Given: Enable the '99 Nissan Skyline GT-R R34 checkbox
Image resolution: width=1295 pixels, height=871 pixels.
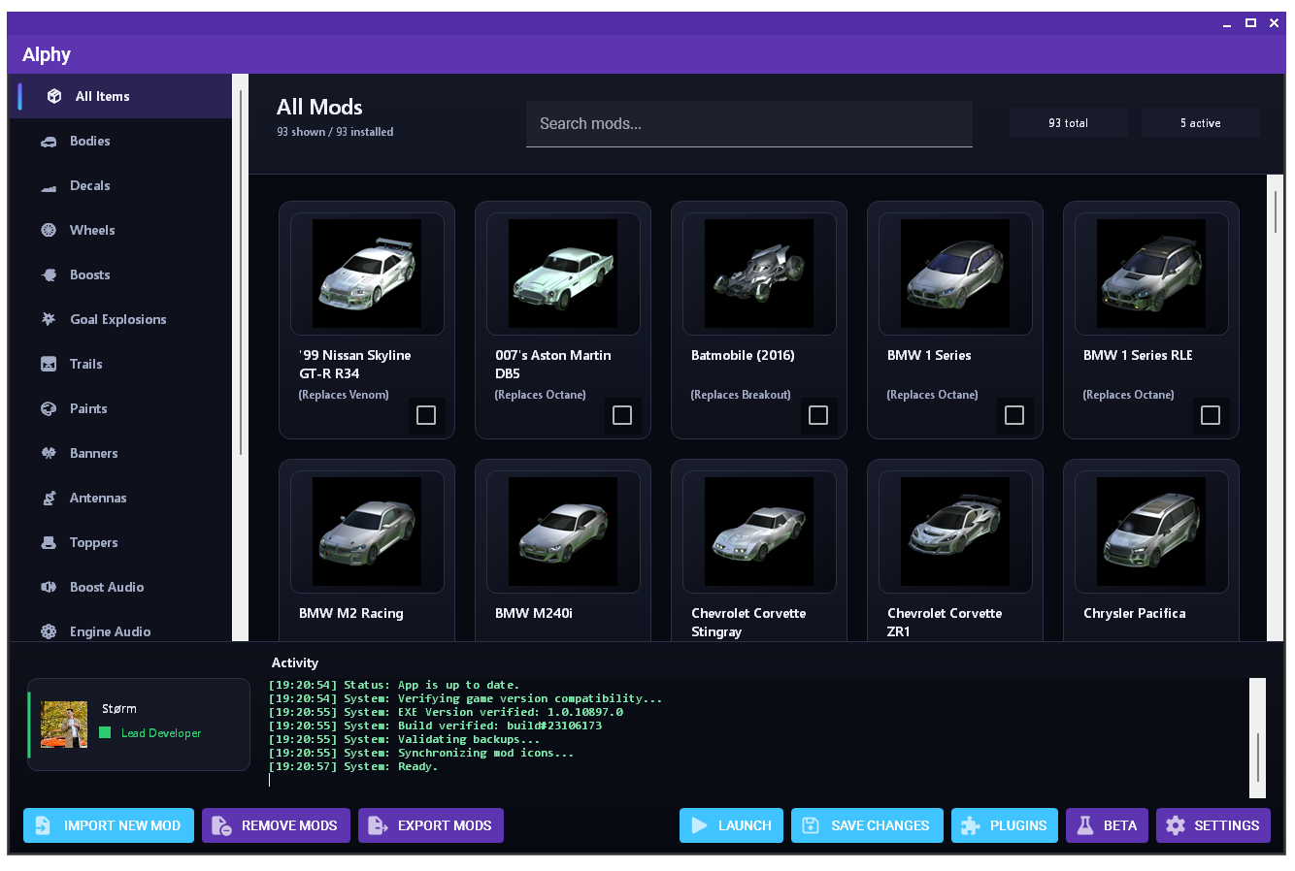Looking at the screenshot, I should (x=426, y=415).
